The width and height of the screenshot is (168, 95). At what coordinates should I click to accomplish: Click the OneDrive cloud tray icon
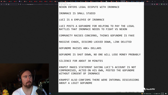[156, 94]
